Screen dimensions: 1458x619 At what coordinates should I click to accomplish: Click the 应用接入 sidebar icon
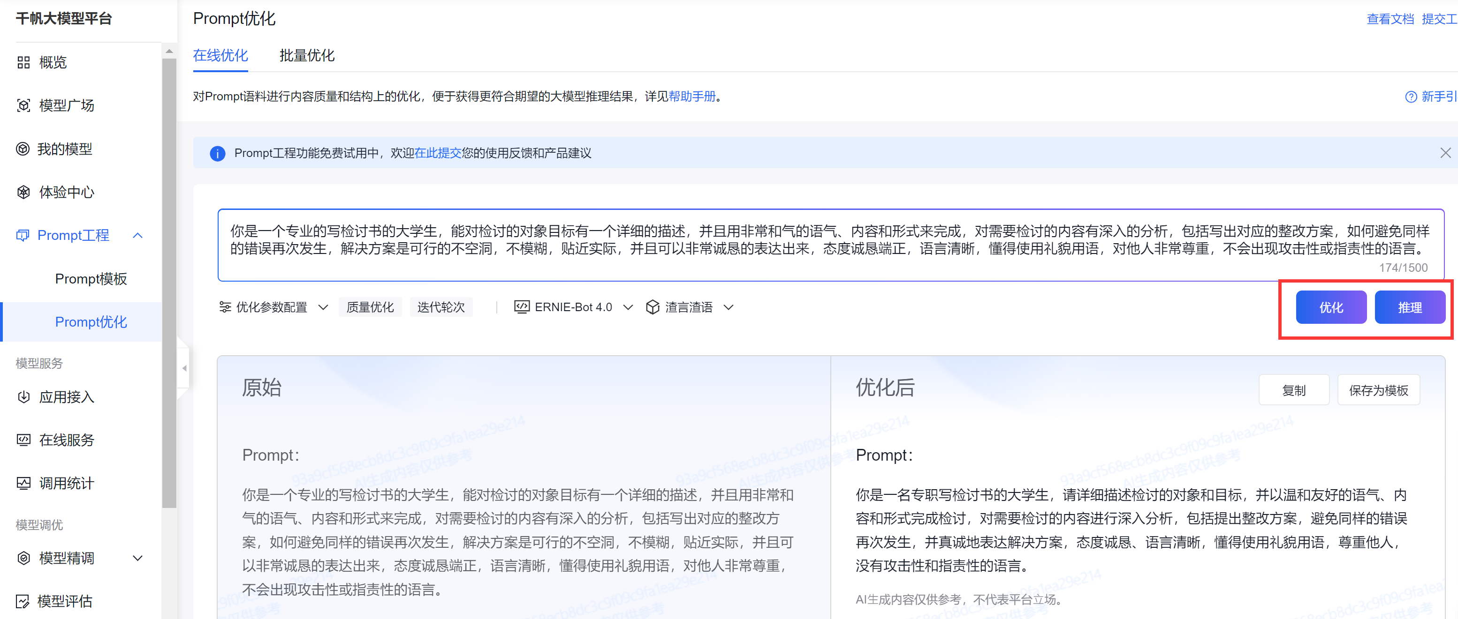23,397
